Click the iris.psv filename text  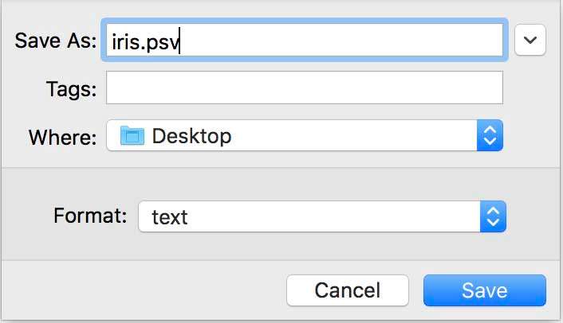point(145,42)
